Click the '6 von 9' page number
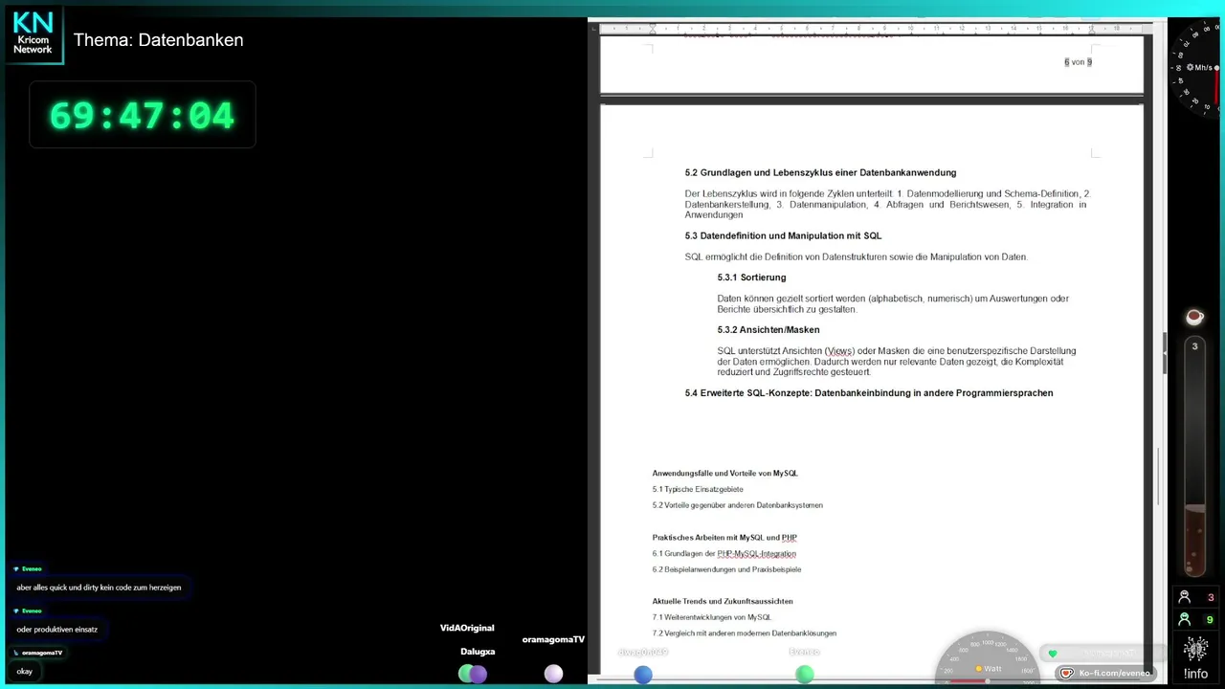The height and width of the screenshot is (689, 1225). [x=1078, y=62]
